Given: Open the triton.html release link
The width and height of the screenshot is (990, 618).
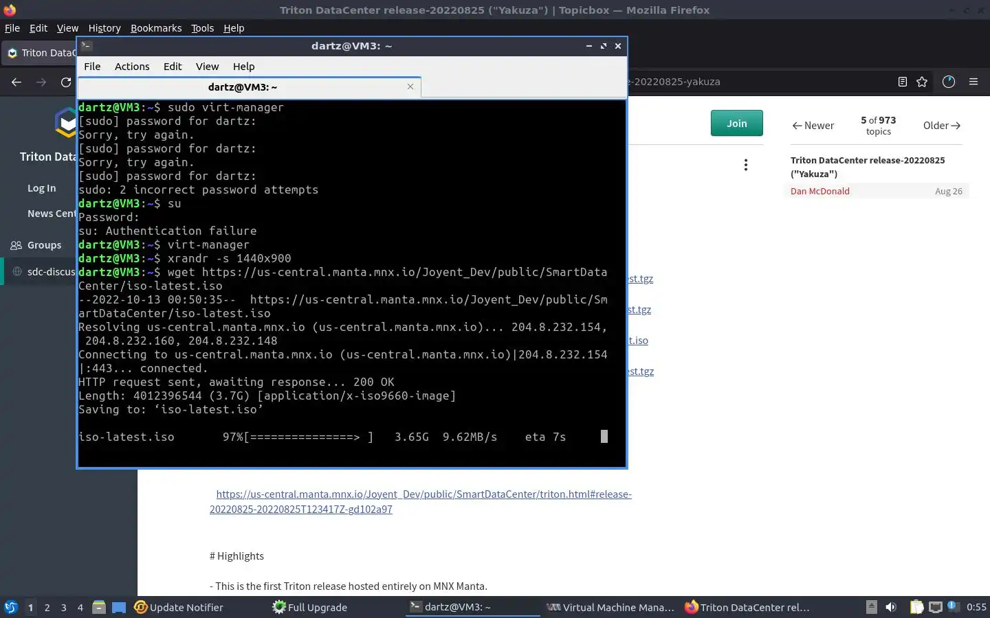Looking at the screenshot, I should (421, 502).
